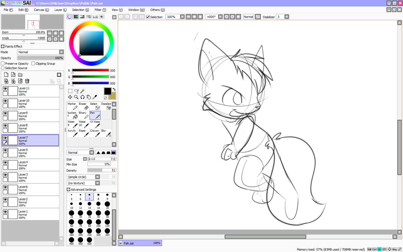Viewport: 403px width, 252px height.
Task: Activate the rectangular selection tool
Action: pyautogui.click(x=70, y=91)
